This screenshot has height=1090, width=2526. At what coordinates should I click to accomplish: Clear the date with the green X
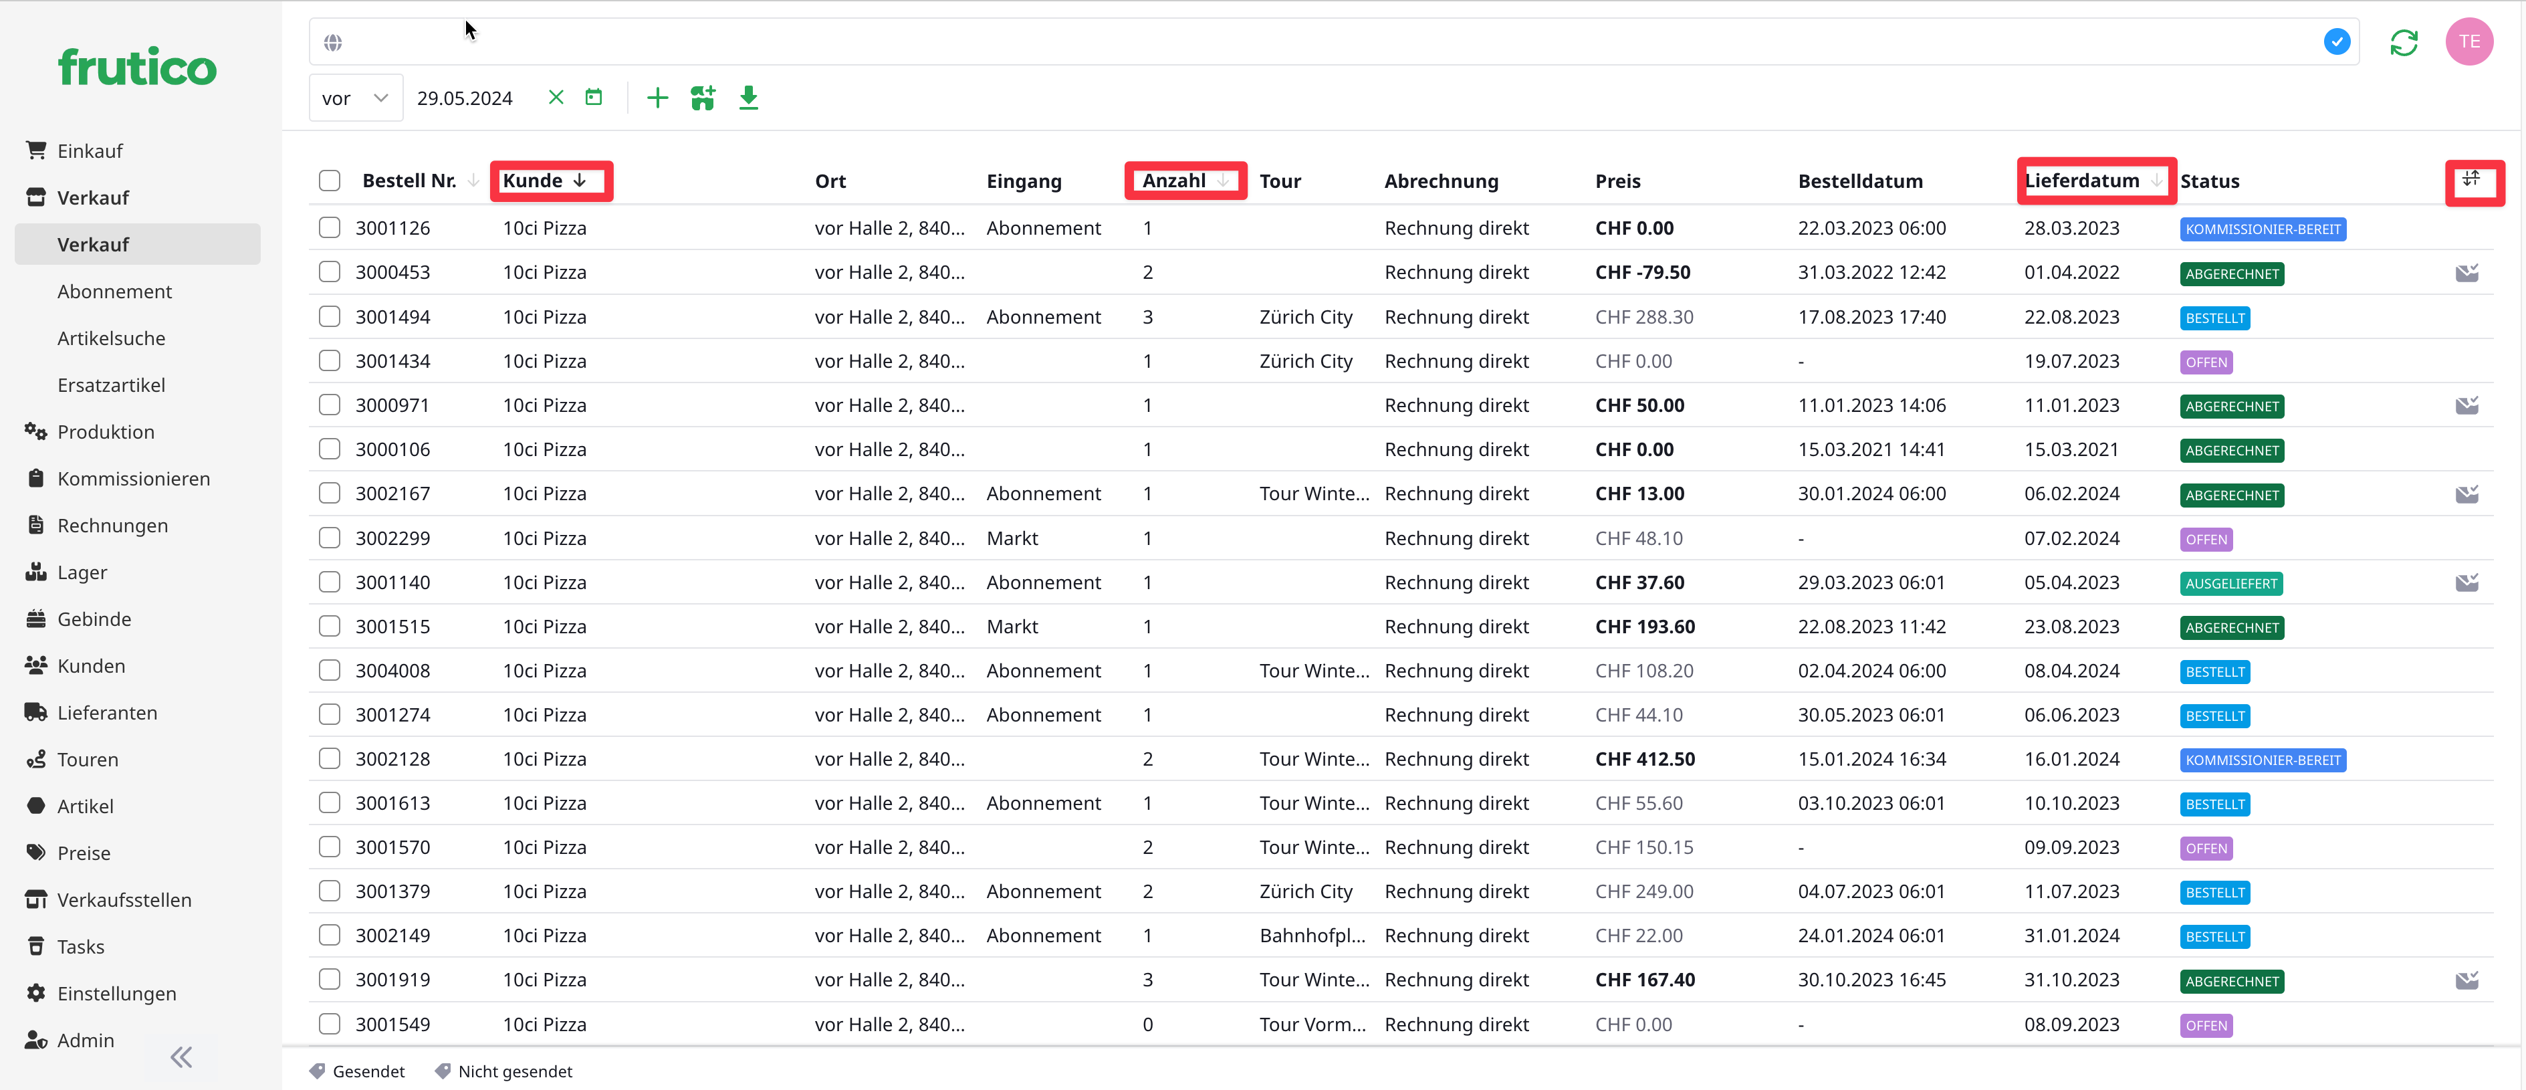556,97
